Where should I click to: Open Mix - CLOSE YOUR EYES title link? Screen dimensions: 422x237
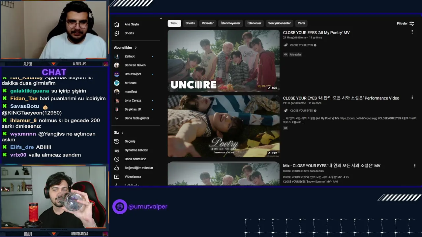(x=332, y=166)
